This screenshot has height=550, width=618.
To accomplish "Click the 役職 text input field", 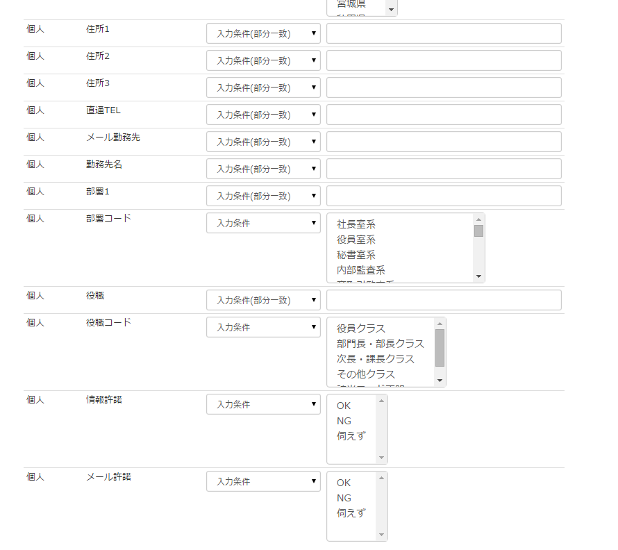I will tap(444, 300).
